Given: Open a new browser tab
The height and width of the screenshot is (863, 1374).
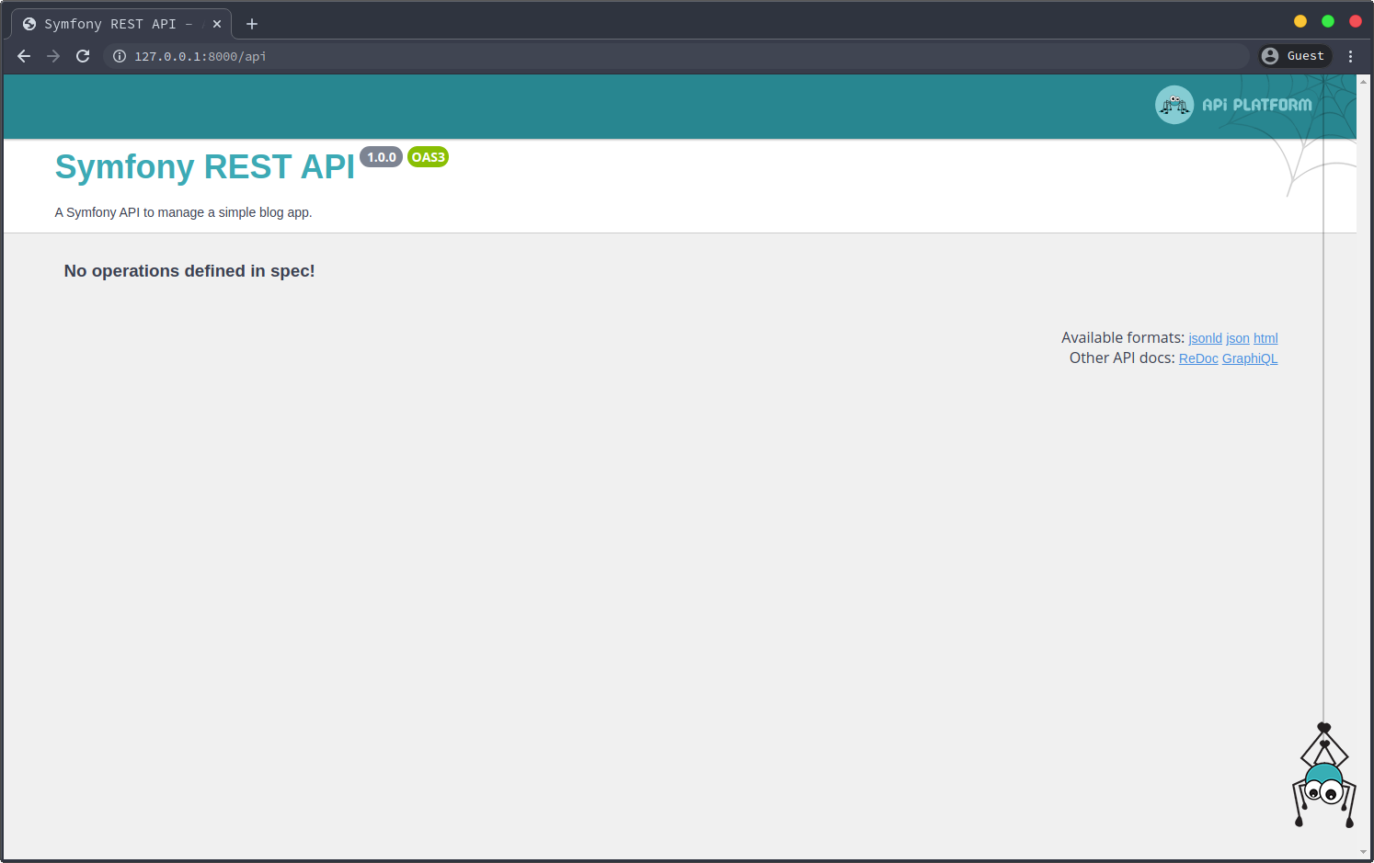Looking at the screenshot, I should (252, 24).
